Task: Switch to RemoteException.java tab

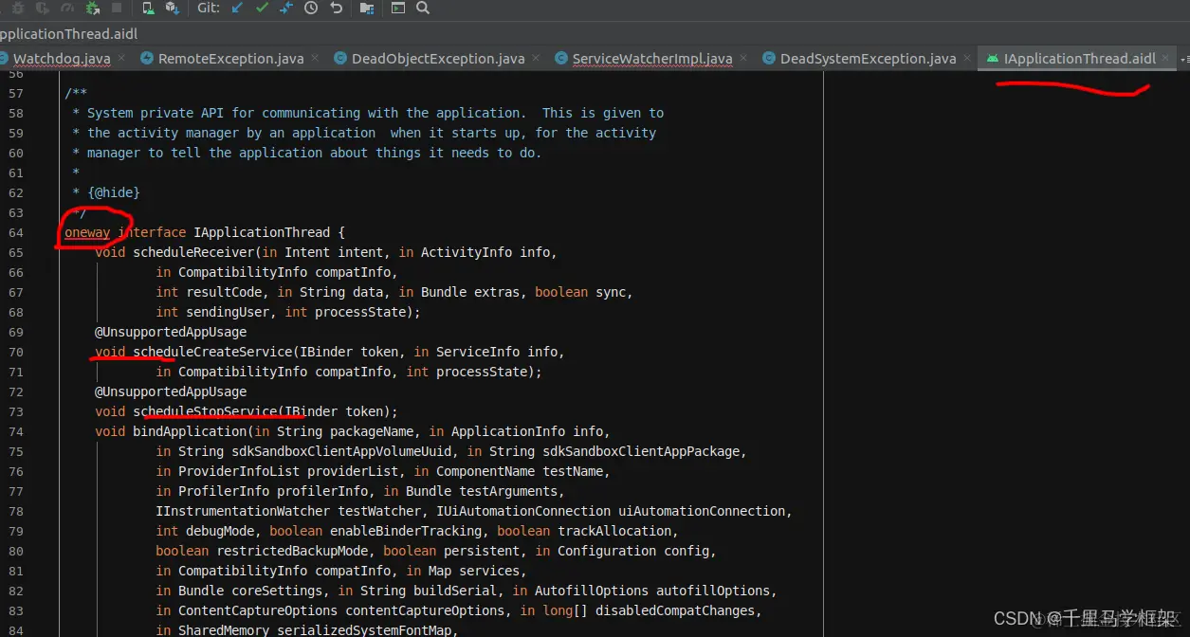Action: pyautogui.click(x=231, y=58)
